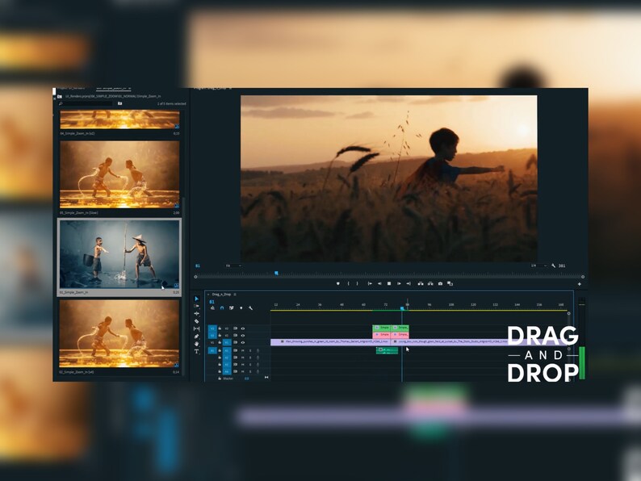Step forward one frame
The width and height of the screenshot is (641, 481).
[x=399, y=283]
